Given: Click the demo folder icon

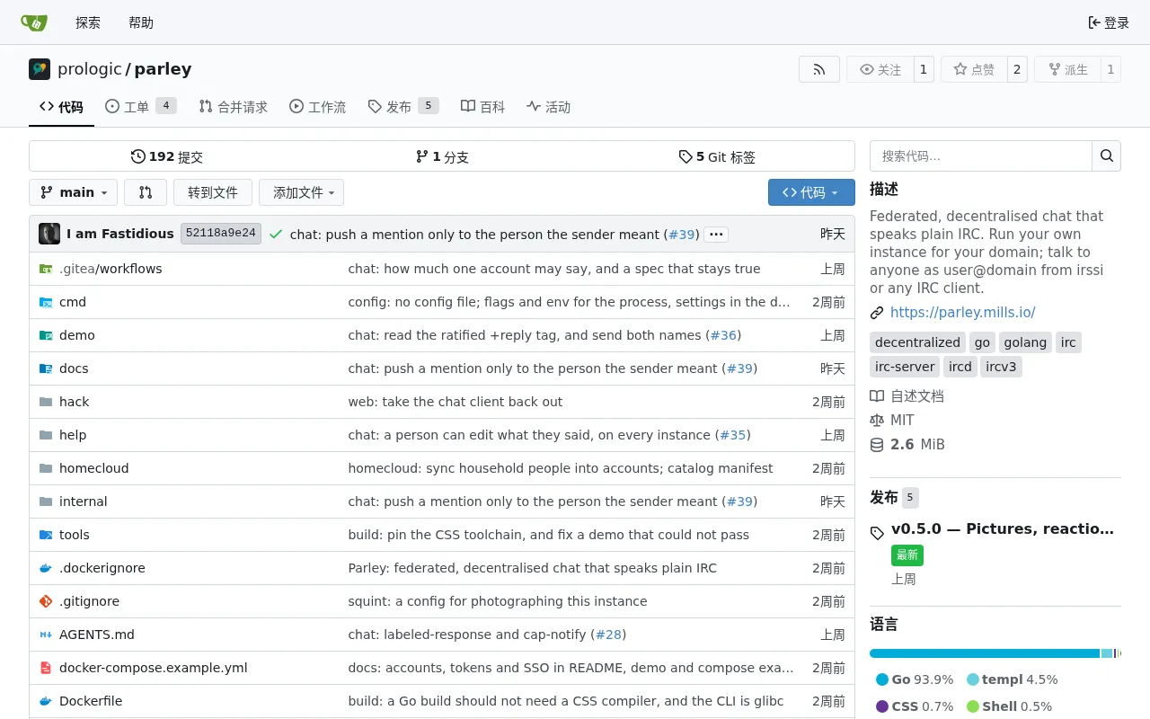Looking at the screenshot, I should pos(46,335).
